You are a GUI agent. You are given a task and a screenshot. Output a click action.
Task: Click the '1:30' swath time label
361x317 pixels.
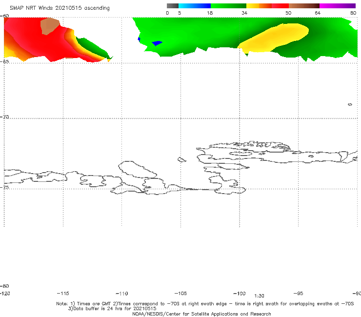click(x=259, y=296)
